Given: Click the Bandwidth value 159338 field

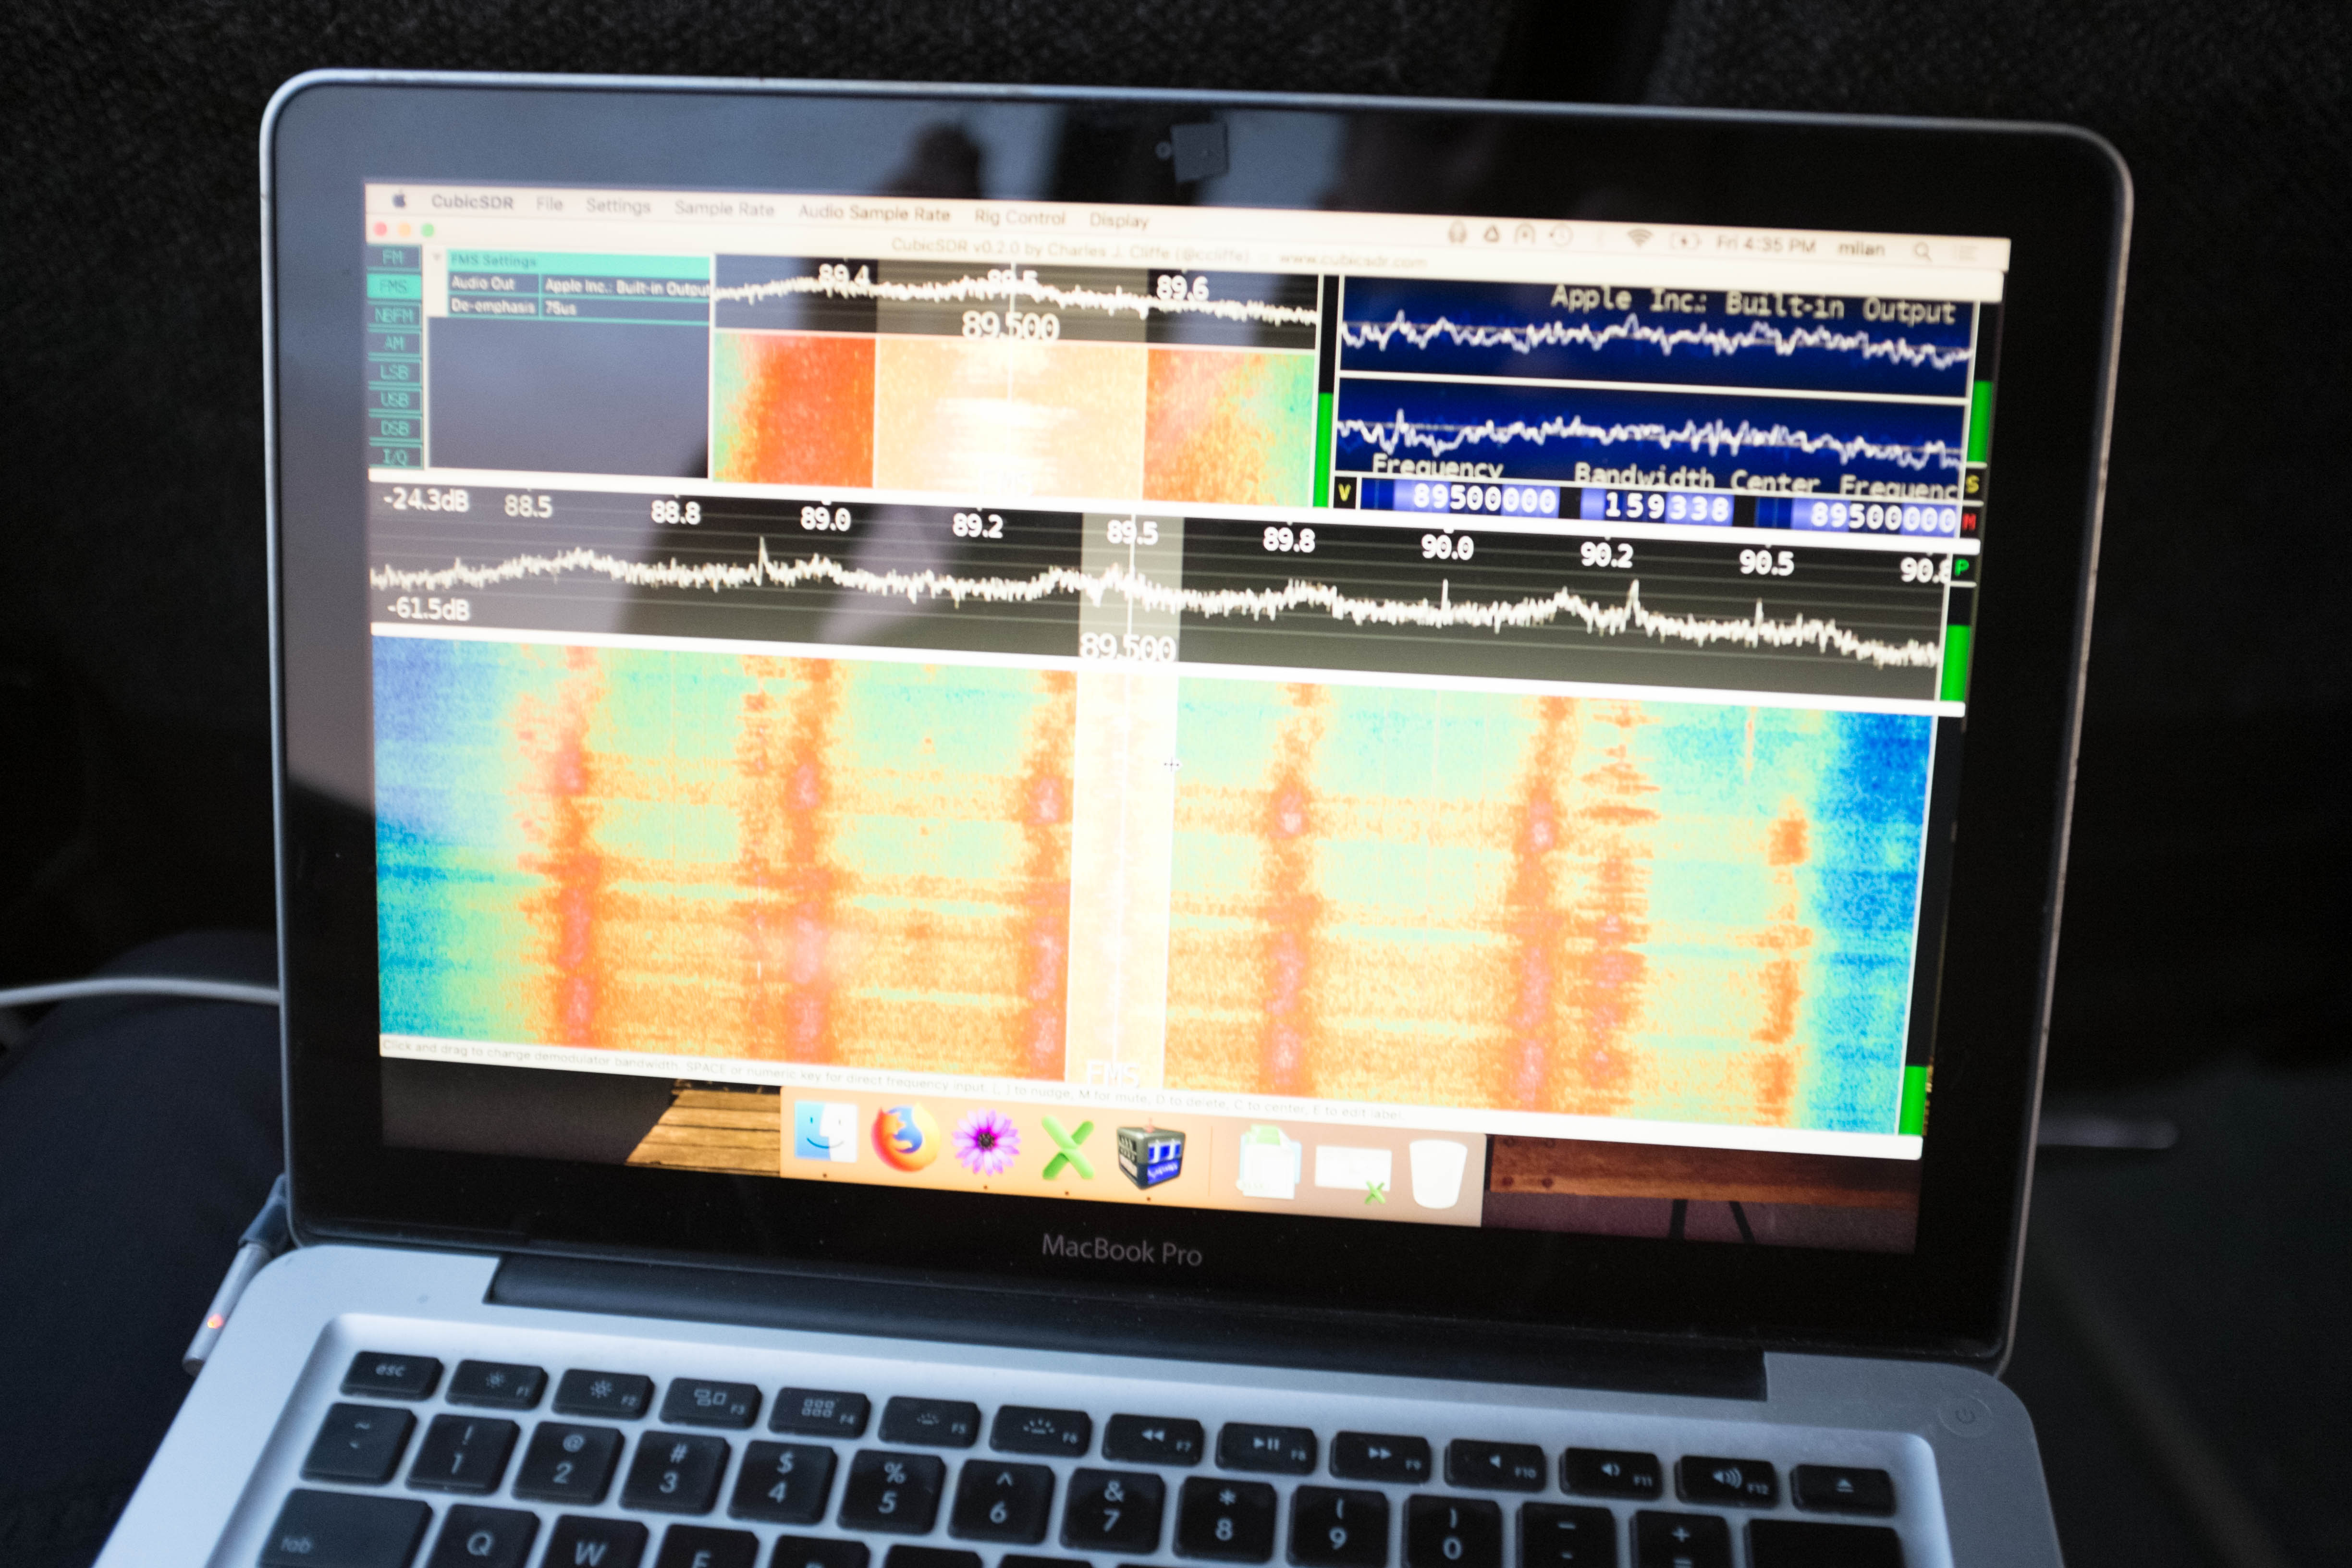Looking at the screenshot, I should (x=1667, y=507).
